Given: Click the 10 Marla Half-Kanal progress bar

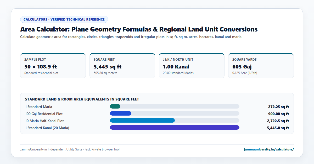Looking at the screenshot, I should (175, 120).
